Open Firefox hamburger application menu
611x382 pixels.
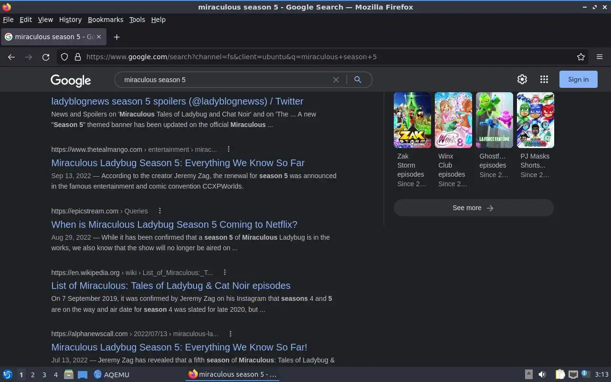coord(600,57)
